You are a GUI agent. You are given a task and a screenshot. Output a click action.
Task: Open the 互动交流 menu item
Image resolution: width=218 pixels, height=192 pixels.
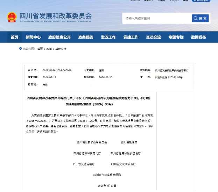154,37
